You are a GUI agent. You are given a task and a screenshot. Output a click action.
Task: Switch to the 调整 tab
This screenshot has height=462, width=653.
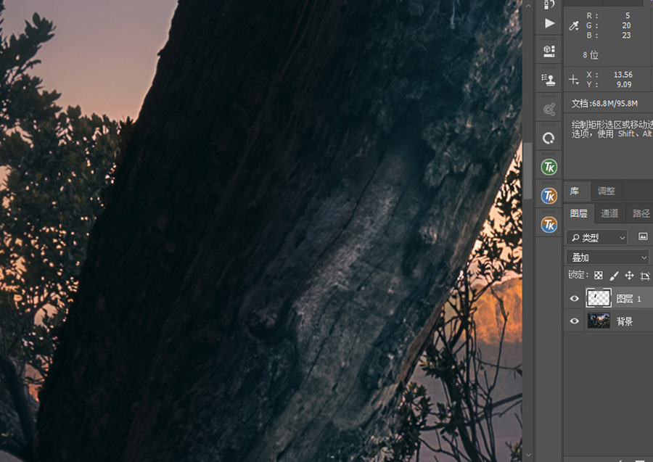tap(607, 191)
